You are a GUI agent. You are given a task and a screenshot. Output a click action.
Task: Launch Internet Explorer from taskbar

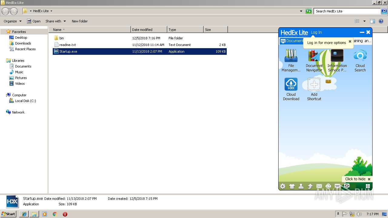(24, 214)
